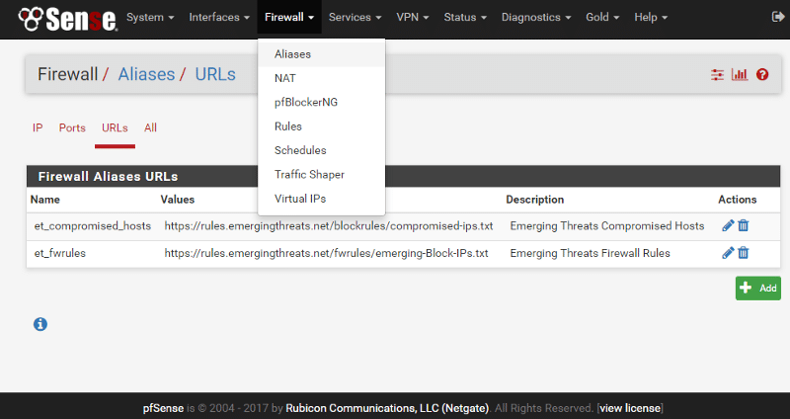The image size is (790, 419).
Task: Click the emerging-Block-IPs.txt URL value
Action: point(327,253)
